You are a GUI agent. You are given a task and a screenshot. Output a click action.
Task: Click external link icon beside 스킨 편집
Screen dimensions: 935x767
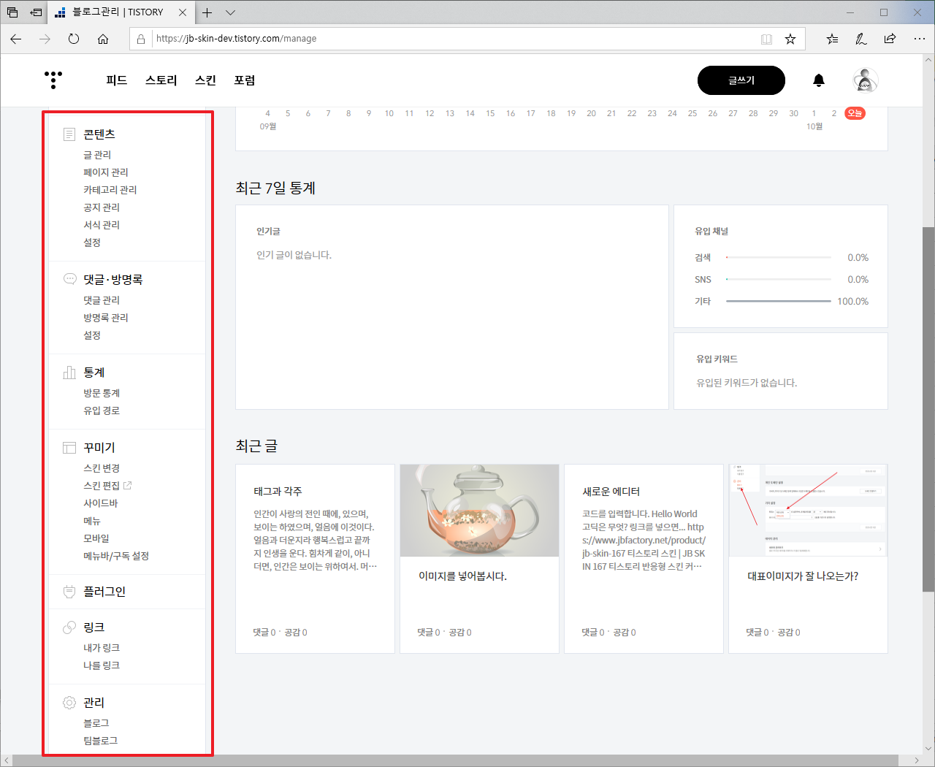point(128,486)
